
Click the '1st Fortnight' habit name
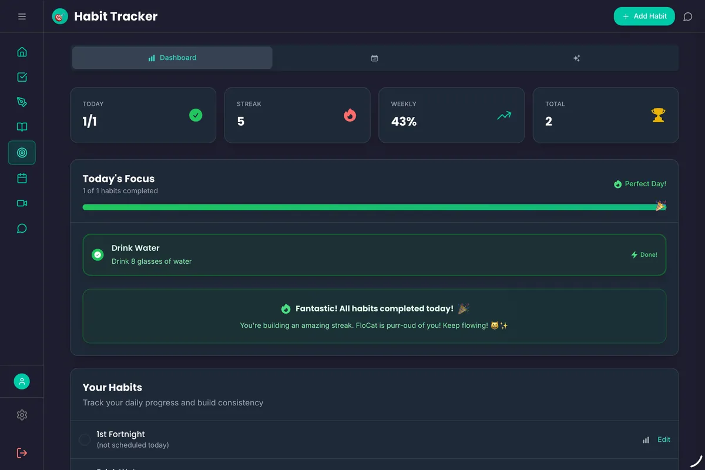pyautogui.click(x=121, y=434)
